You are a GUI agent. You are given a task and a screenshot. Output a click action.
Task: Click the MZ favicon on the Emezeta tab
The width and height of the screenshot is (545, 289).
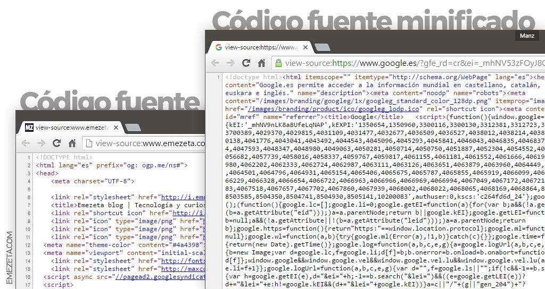tap(29, 127)
